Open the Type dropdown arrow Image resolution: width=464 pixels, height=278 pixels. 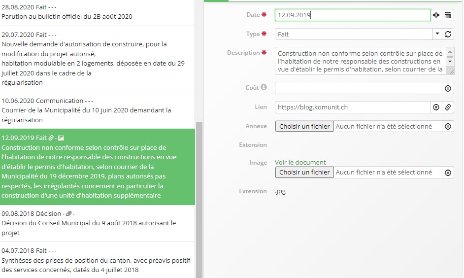click(437, 35)
